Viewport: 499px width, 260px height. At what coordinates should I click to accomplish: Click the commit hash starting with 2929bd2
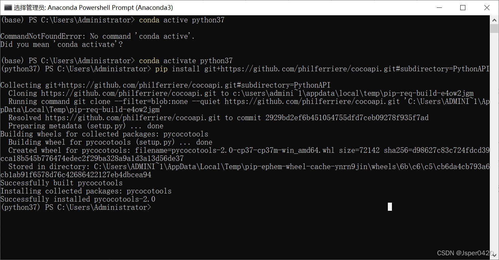(x=347, y=118)
